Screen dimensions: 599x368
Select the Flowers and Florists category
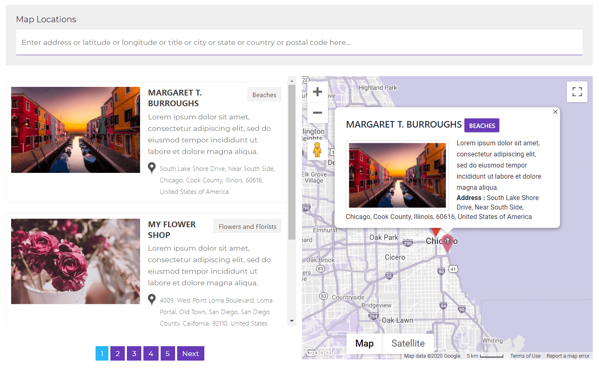pyautogui.click(x=247, y=226)
